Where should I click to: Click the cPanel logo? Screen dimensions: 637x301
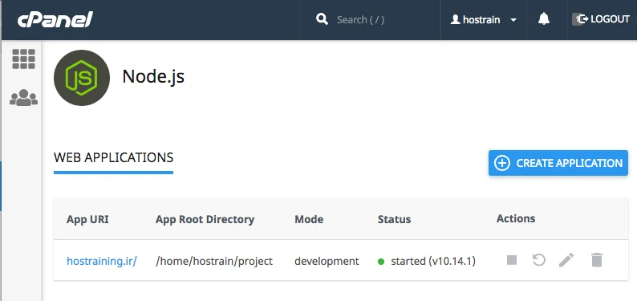(x=55, y=19)
